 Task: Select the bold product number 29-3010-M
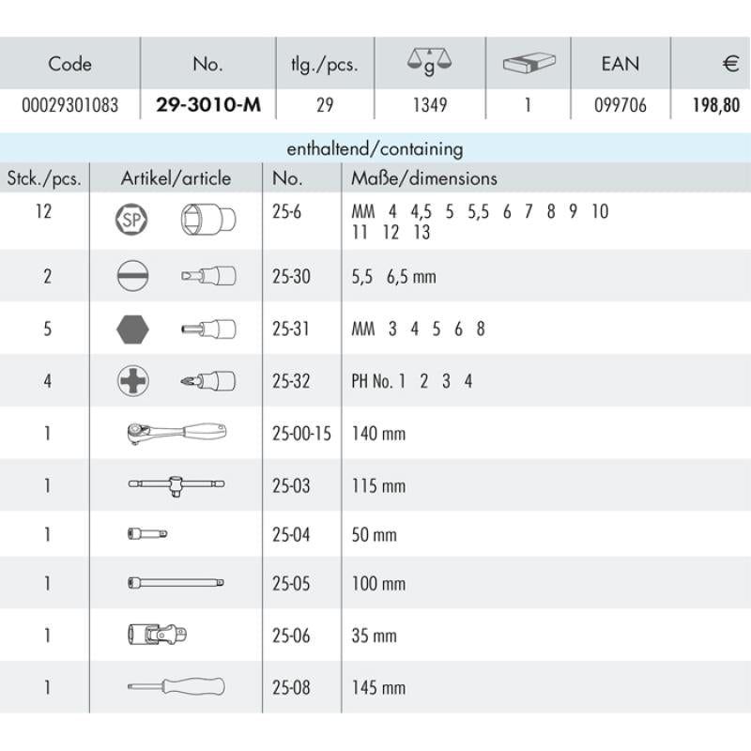pos(207,105)
